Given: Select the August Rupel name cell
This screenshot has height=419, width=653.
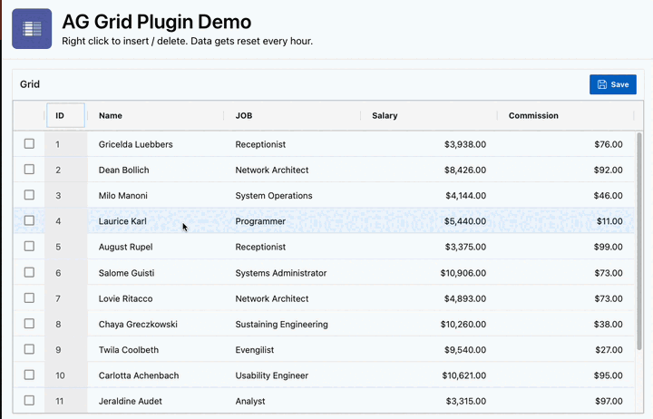Looking at the screenshot, I should point(156,247).
